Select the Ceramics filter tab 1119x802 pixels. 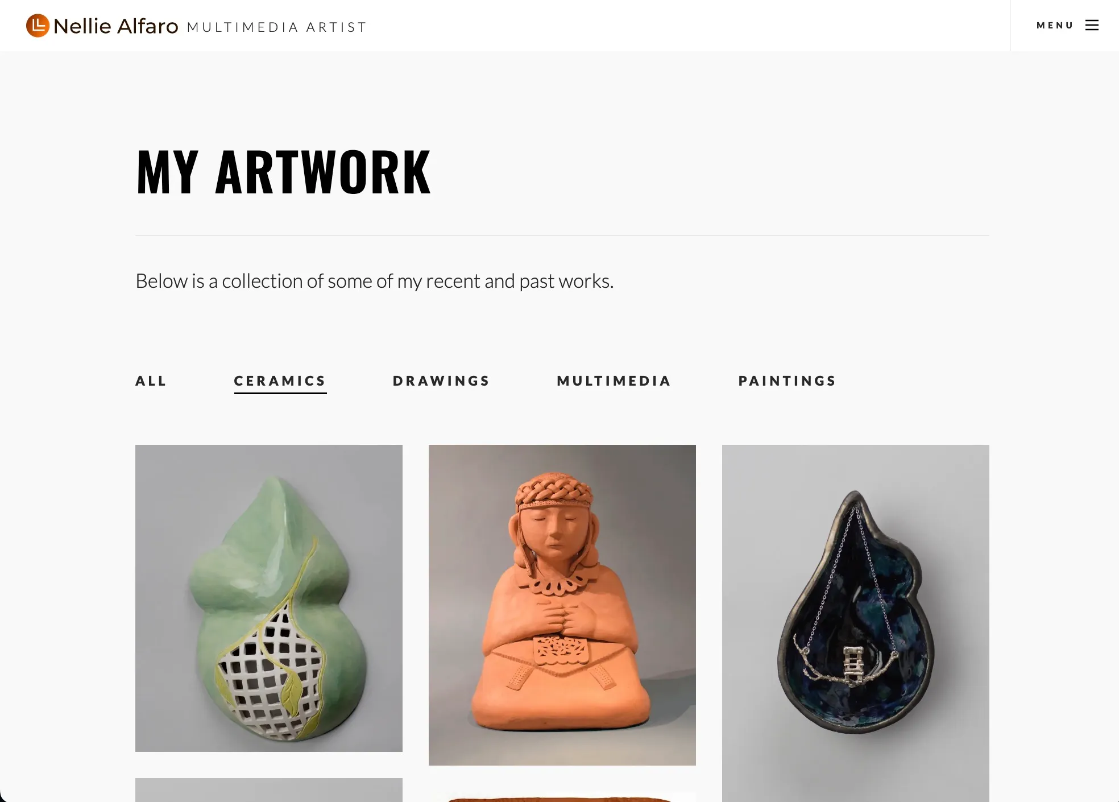click(280, 381)
